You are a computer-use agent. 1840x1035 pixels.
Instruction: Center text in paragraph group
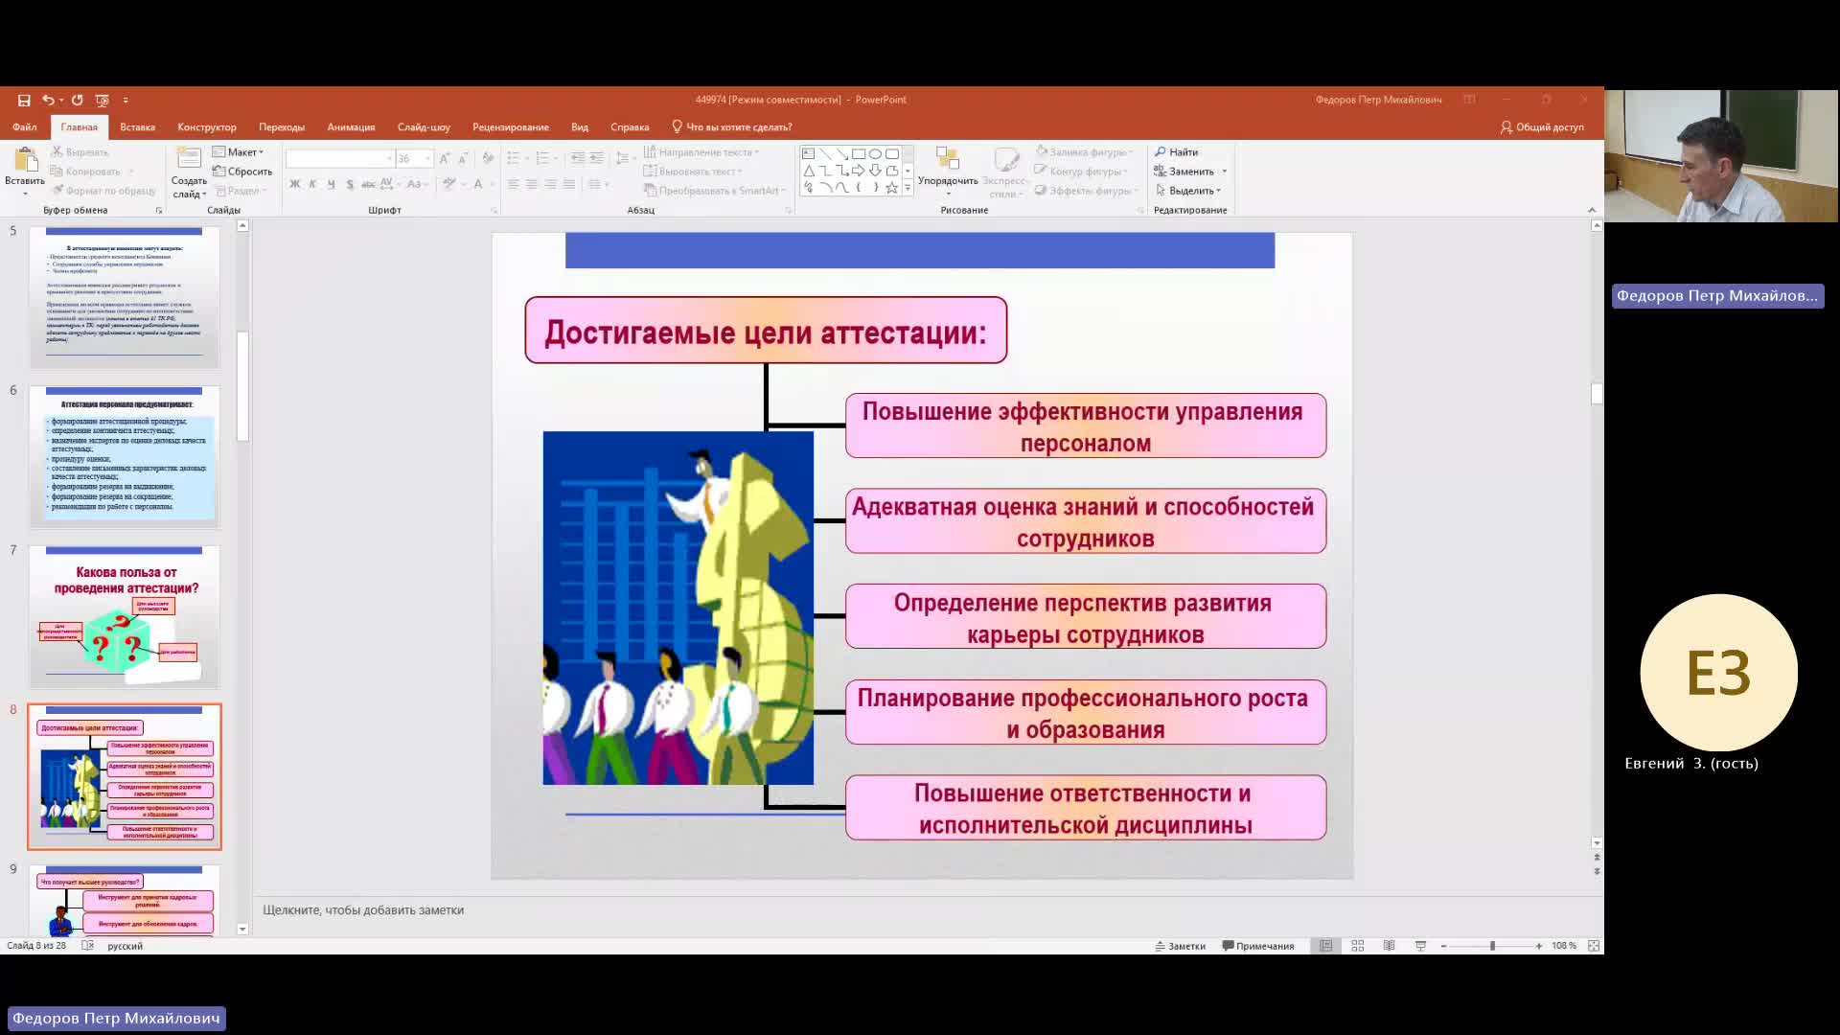[532, 184]
